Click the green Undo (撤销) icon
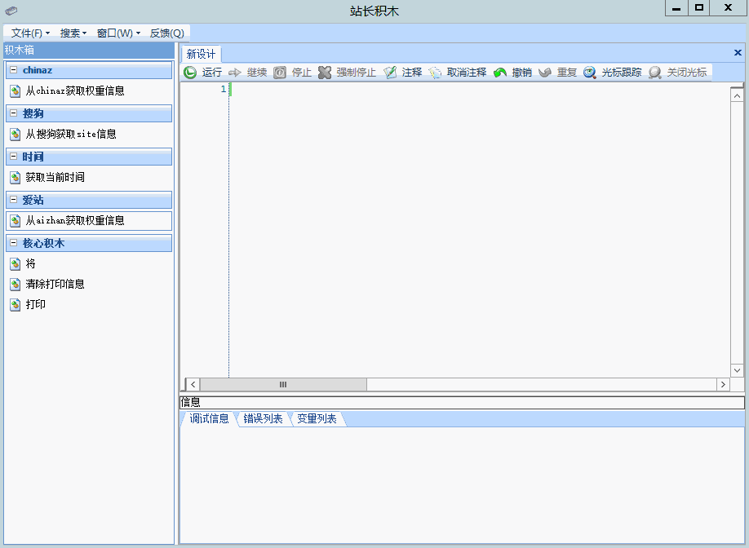 point(500,73)
